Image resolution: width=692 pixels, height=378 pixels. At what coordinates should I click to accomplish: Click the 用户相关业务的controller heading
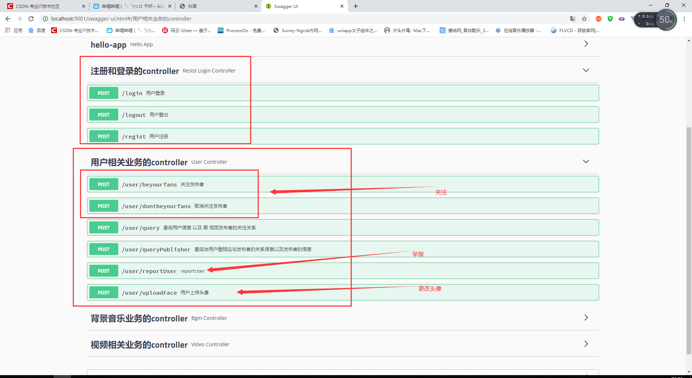(139, 162)
